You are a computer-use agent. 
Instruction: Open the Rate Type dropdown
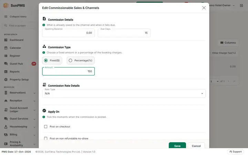(124, 93)
